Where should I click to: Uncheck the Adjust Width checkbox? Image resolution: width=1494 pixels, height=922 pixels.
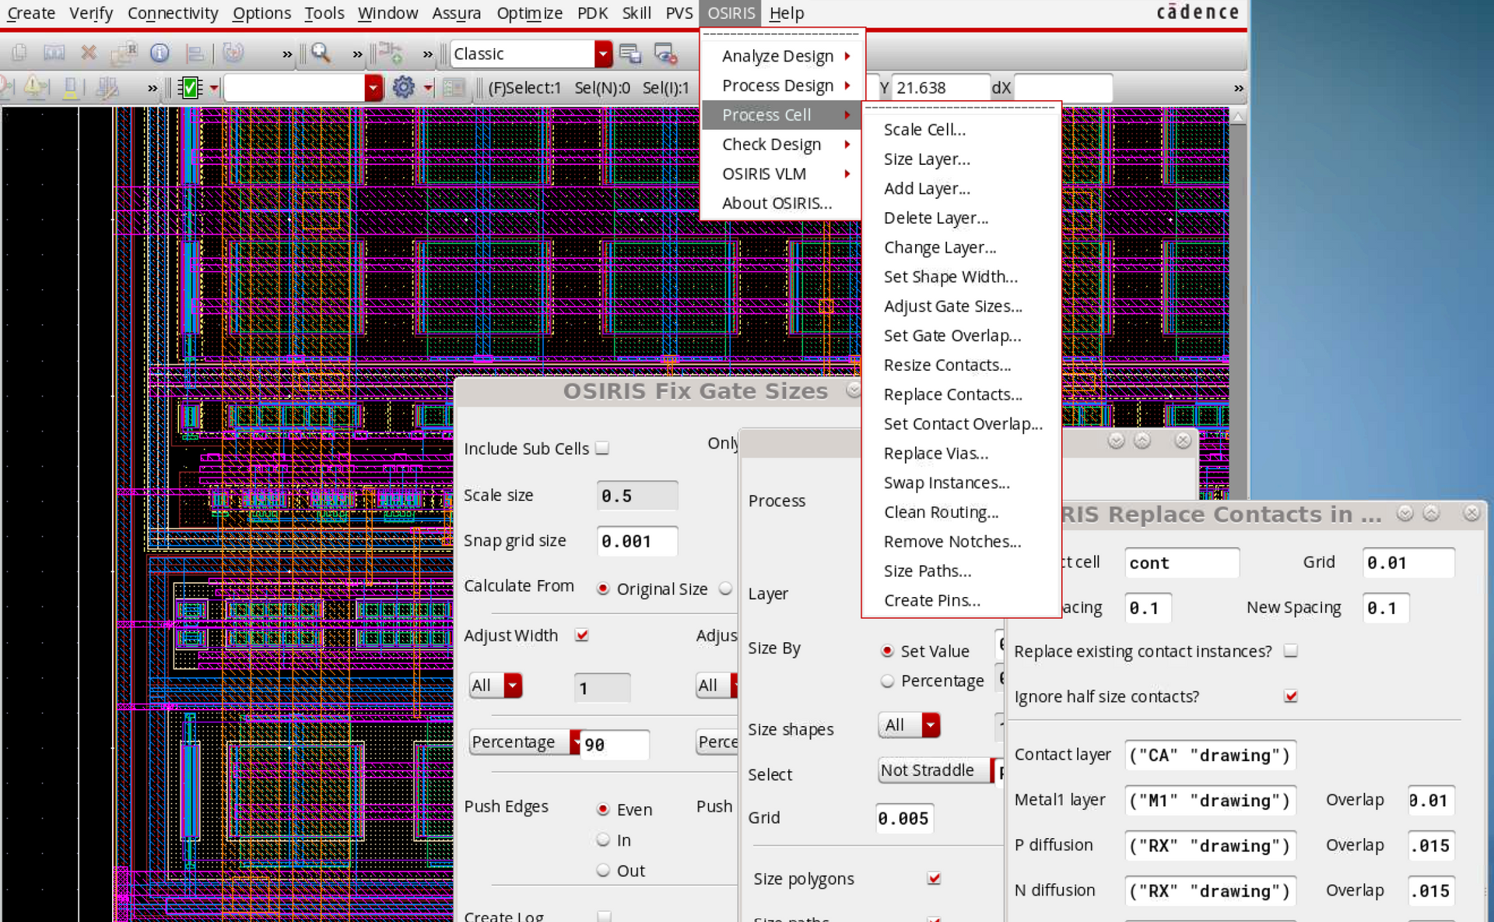click(581, 635)
